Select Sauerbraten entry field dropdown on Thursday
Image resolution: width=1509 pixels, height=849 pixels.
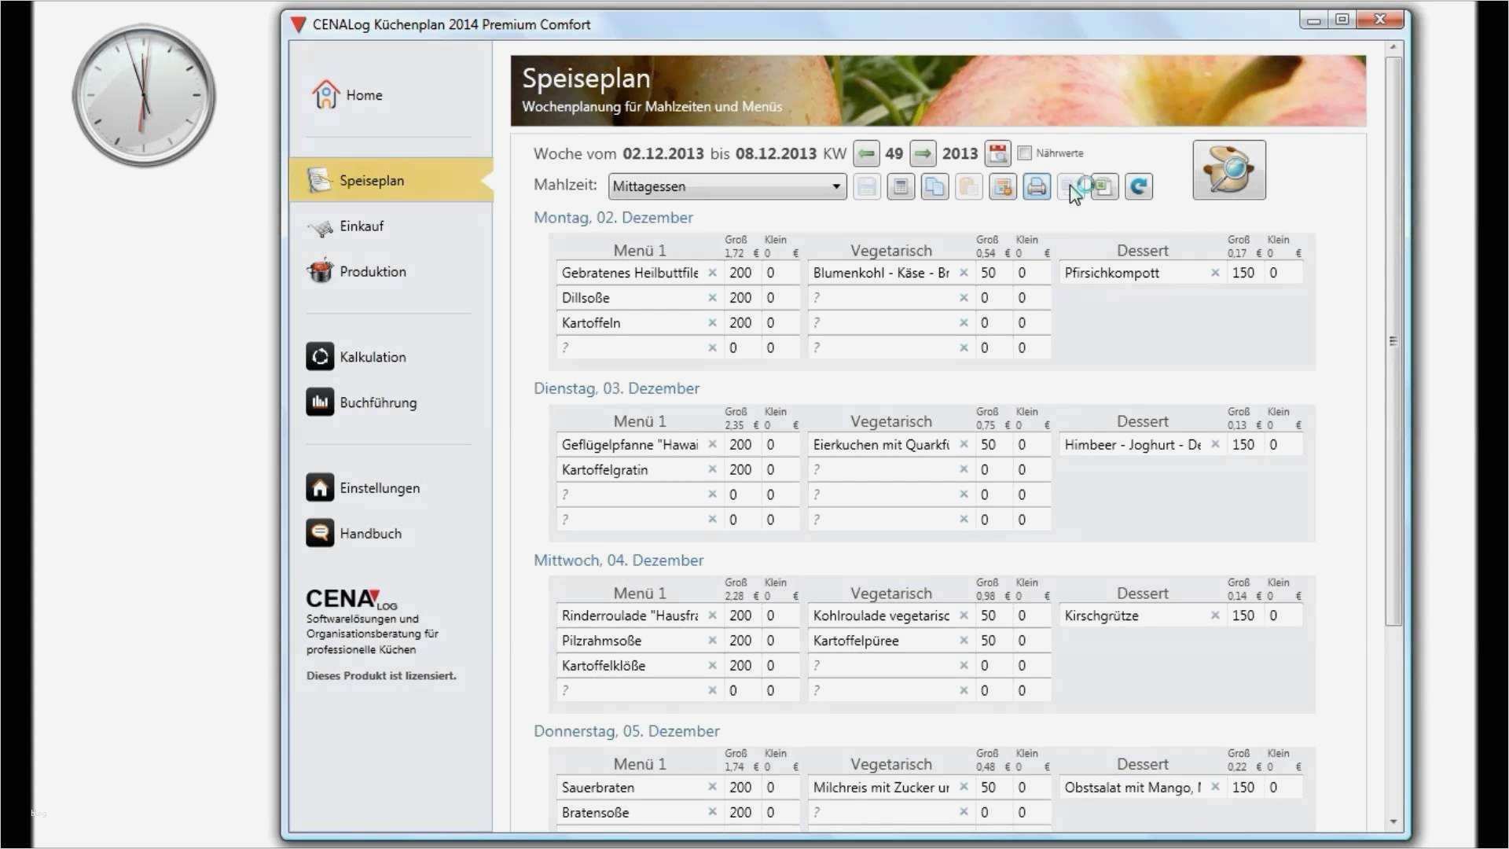(712, 787)
